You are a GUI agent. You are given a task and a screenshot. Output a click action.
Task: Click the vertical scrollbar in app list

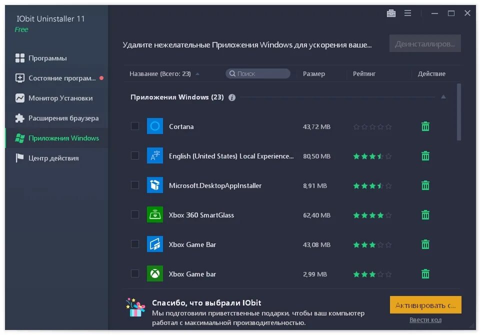[x=459, y=112]
